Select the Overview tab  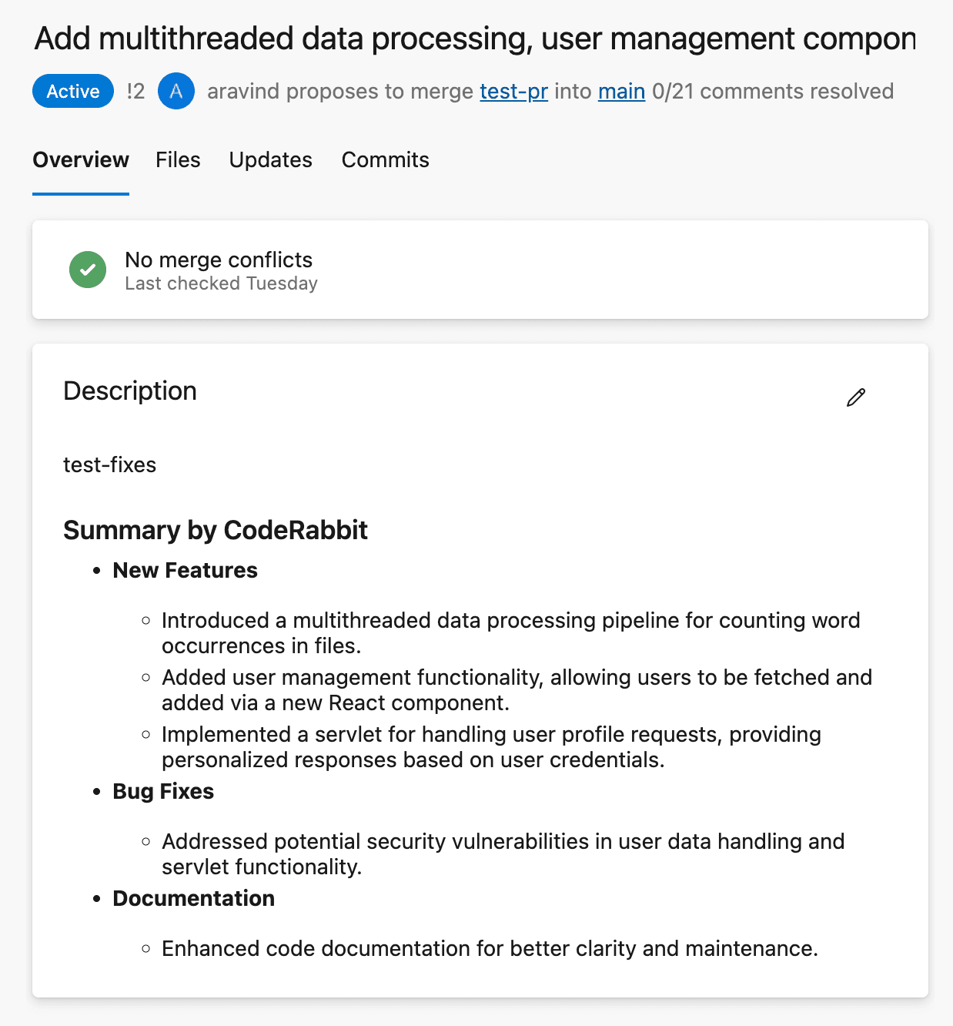point(81,160)
